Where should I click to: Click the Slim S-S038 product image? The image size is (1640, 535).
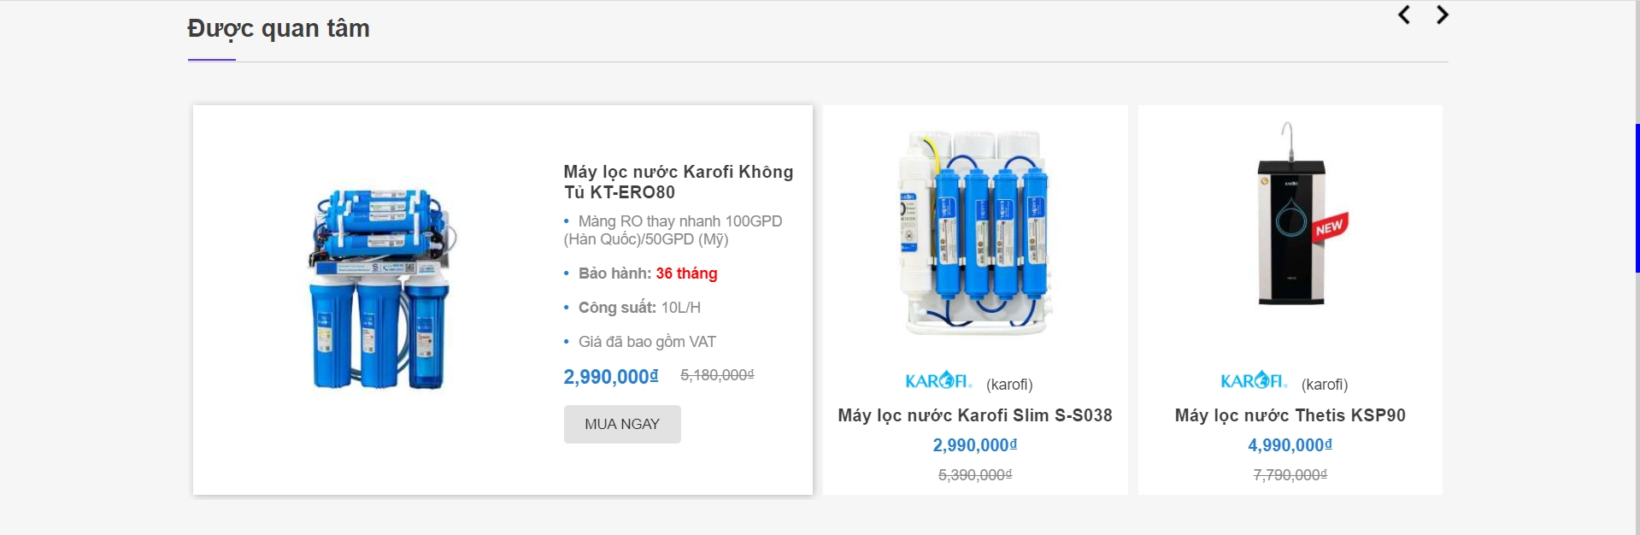(975, 232)
